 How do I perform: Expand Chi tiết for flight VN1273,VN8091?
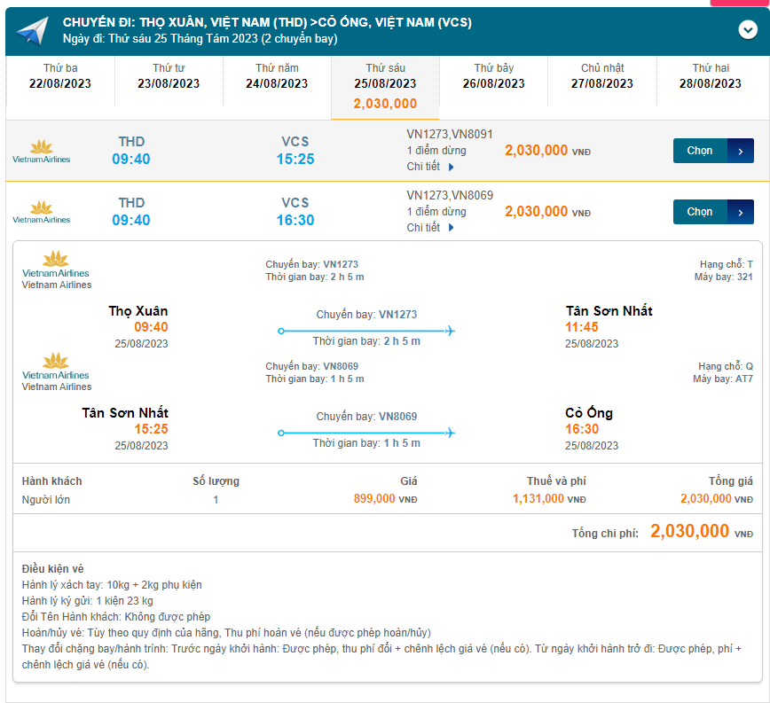tap(430, 167)
